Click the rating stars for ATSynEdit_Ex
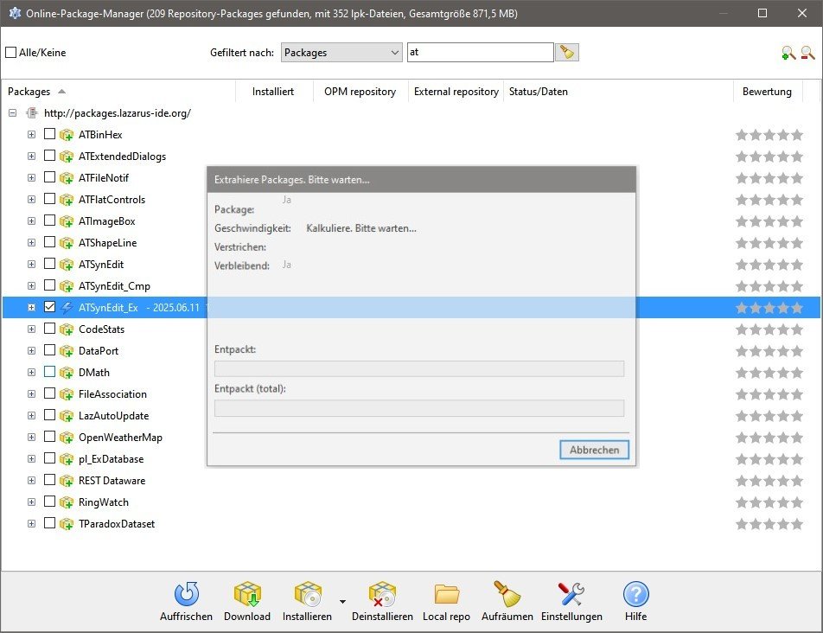This screenshot has width=823, height=633. coord(769,308)
